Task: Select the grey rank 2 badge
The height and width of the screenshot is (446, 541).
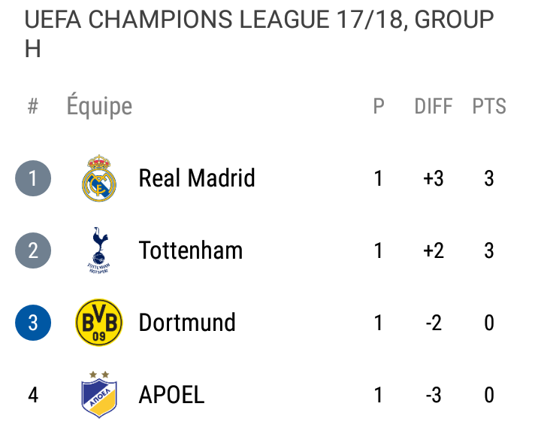Action: [x=33, y=250]
